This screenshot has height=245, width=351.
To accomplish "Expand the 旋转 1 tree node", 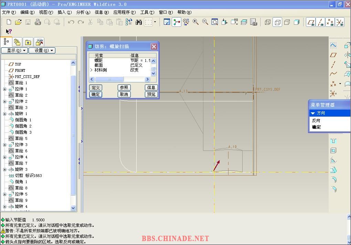I will [x=5, y=114].
